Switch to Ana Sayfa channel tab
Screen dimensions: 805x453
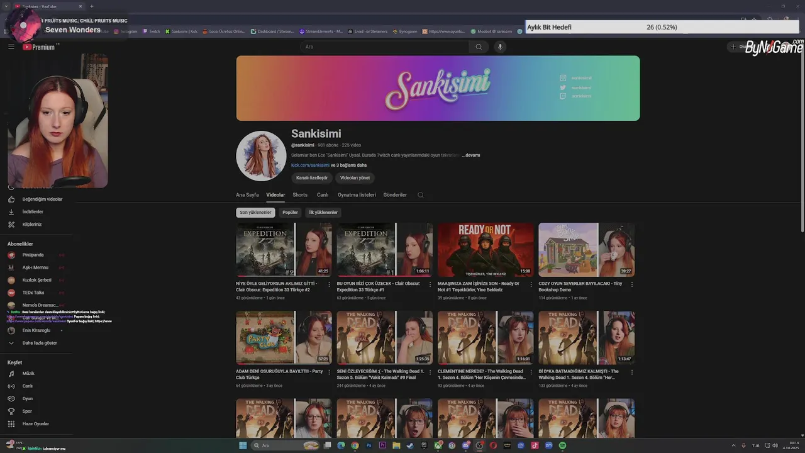(247, 195)
